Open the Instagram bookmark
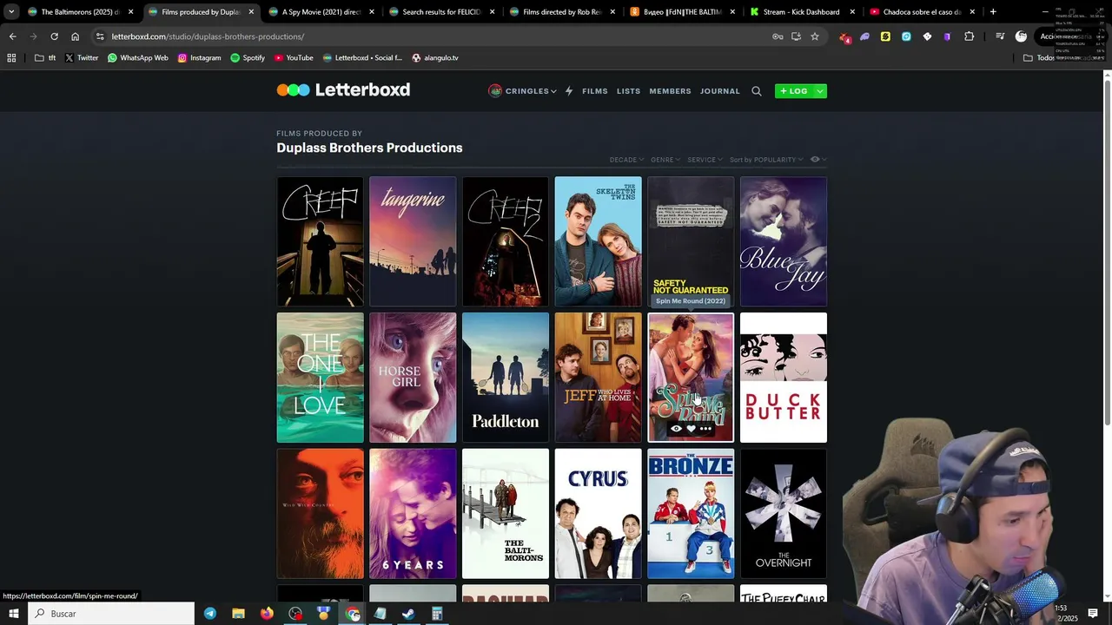This screenshot has width=1112, height=625. (x=199, y=58)
